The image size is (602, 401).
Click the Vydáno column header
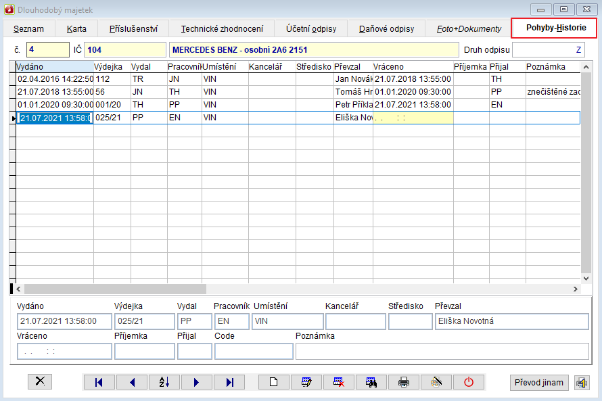click(55, 67)
